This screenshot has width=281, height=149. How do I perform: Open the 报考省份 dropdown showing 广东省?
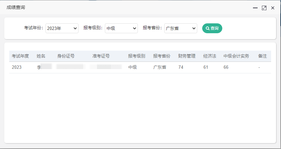click(x=180, y=28)
